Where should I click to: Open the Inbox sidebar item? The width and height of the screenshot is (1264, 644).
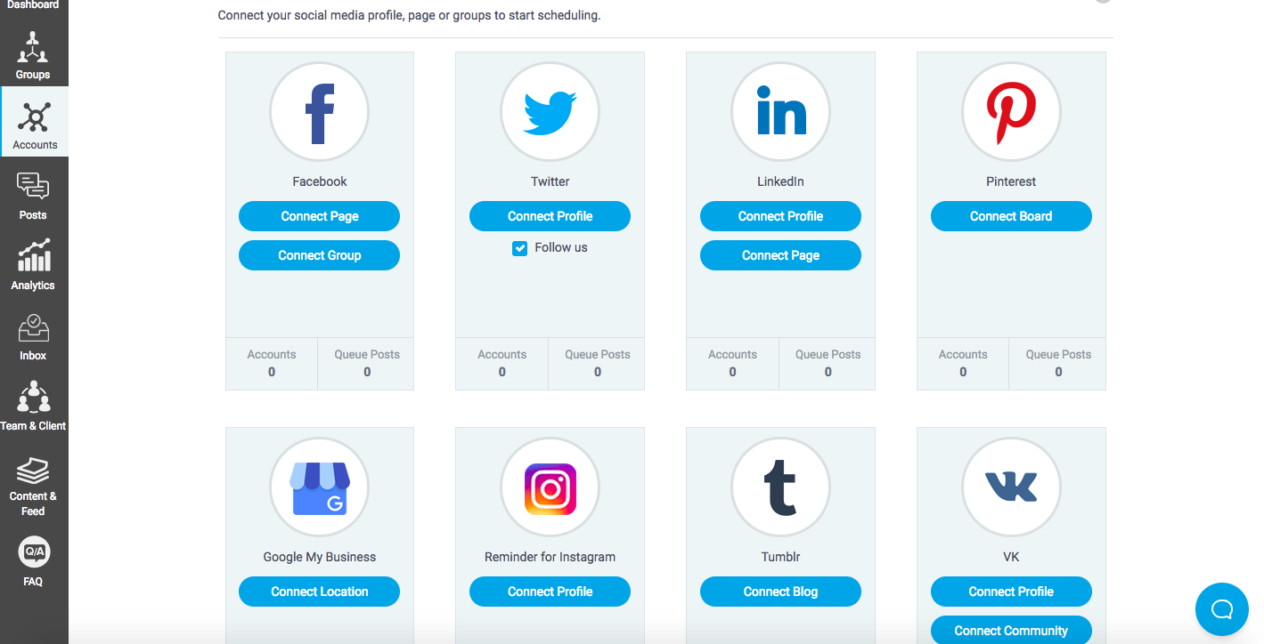pyautogui.click(x=33, y=337)
